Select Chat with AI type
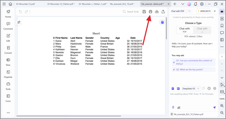The width and height of the screenshot is (226, 119). coord(202,30)
